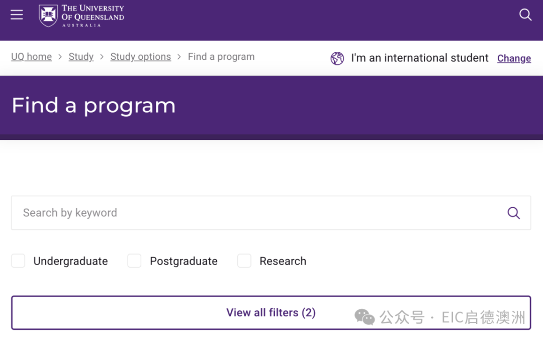Image resolution: width=543 pixels, height=339 pixels.
Task: Tick the Research checkbox
Action: pyautogui.click(x=244, y=261)
